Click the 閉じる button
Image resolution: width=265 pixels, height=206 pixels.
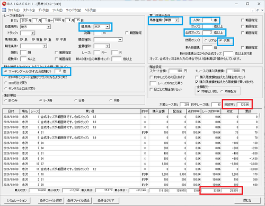pyautogui.click(x=248, y=201)
